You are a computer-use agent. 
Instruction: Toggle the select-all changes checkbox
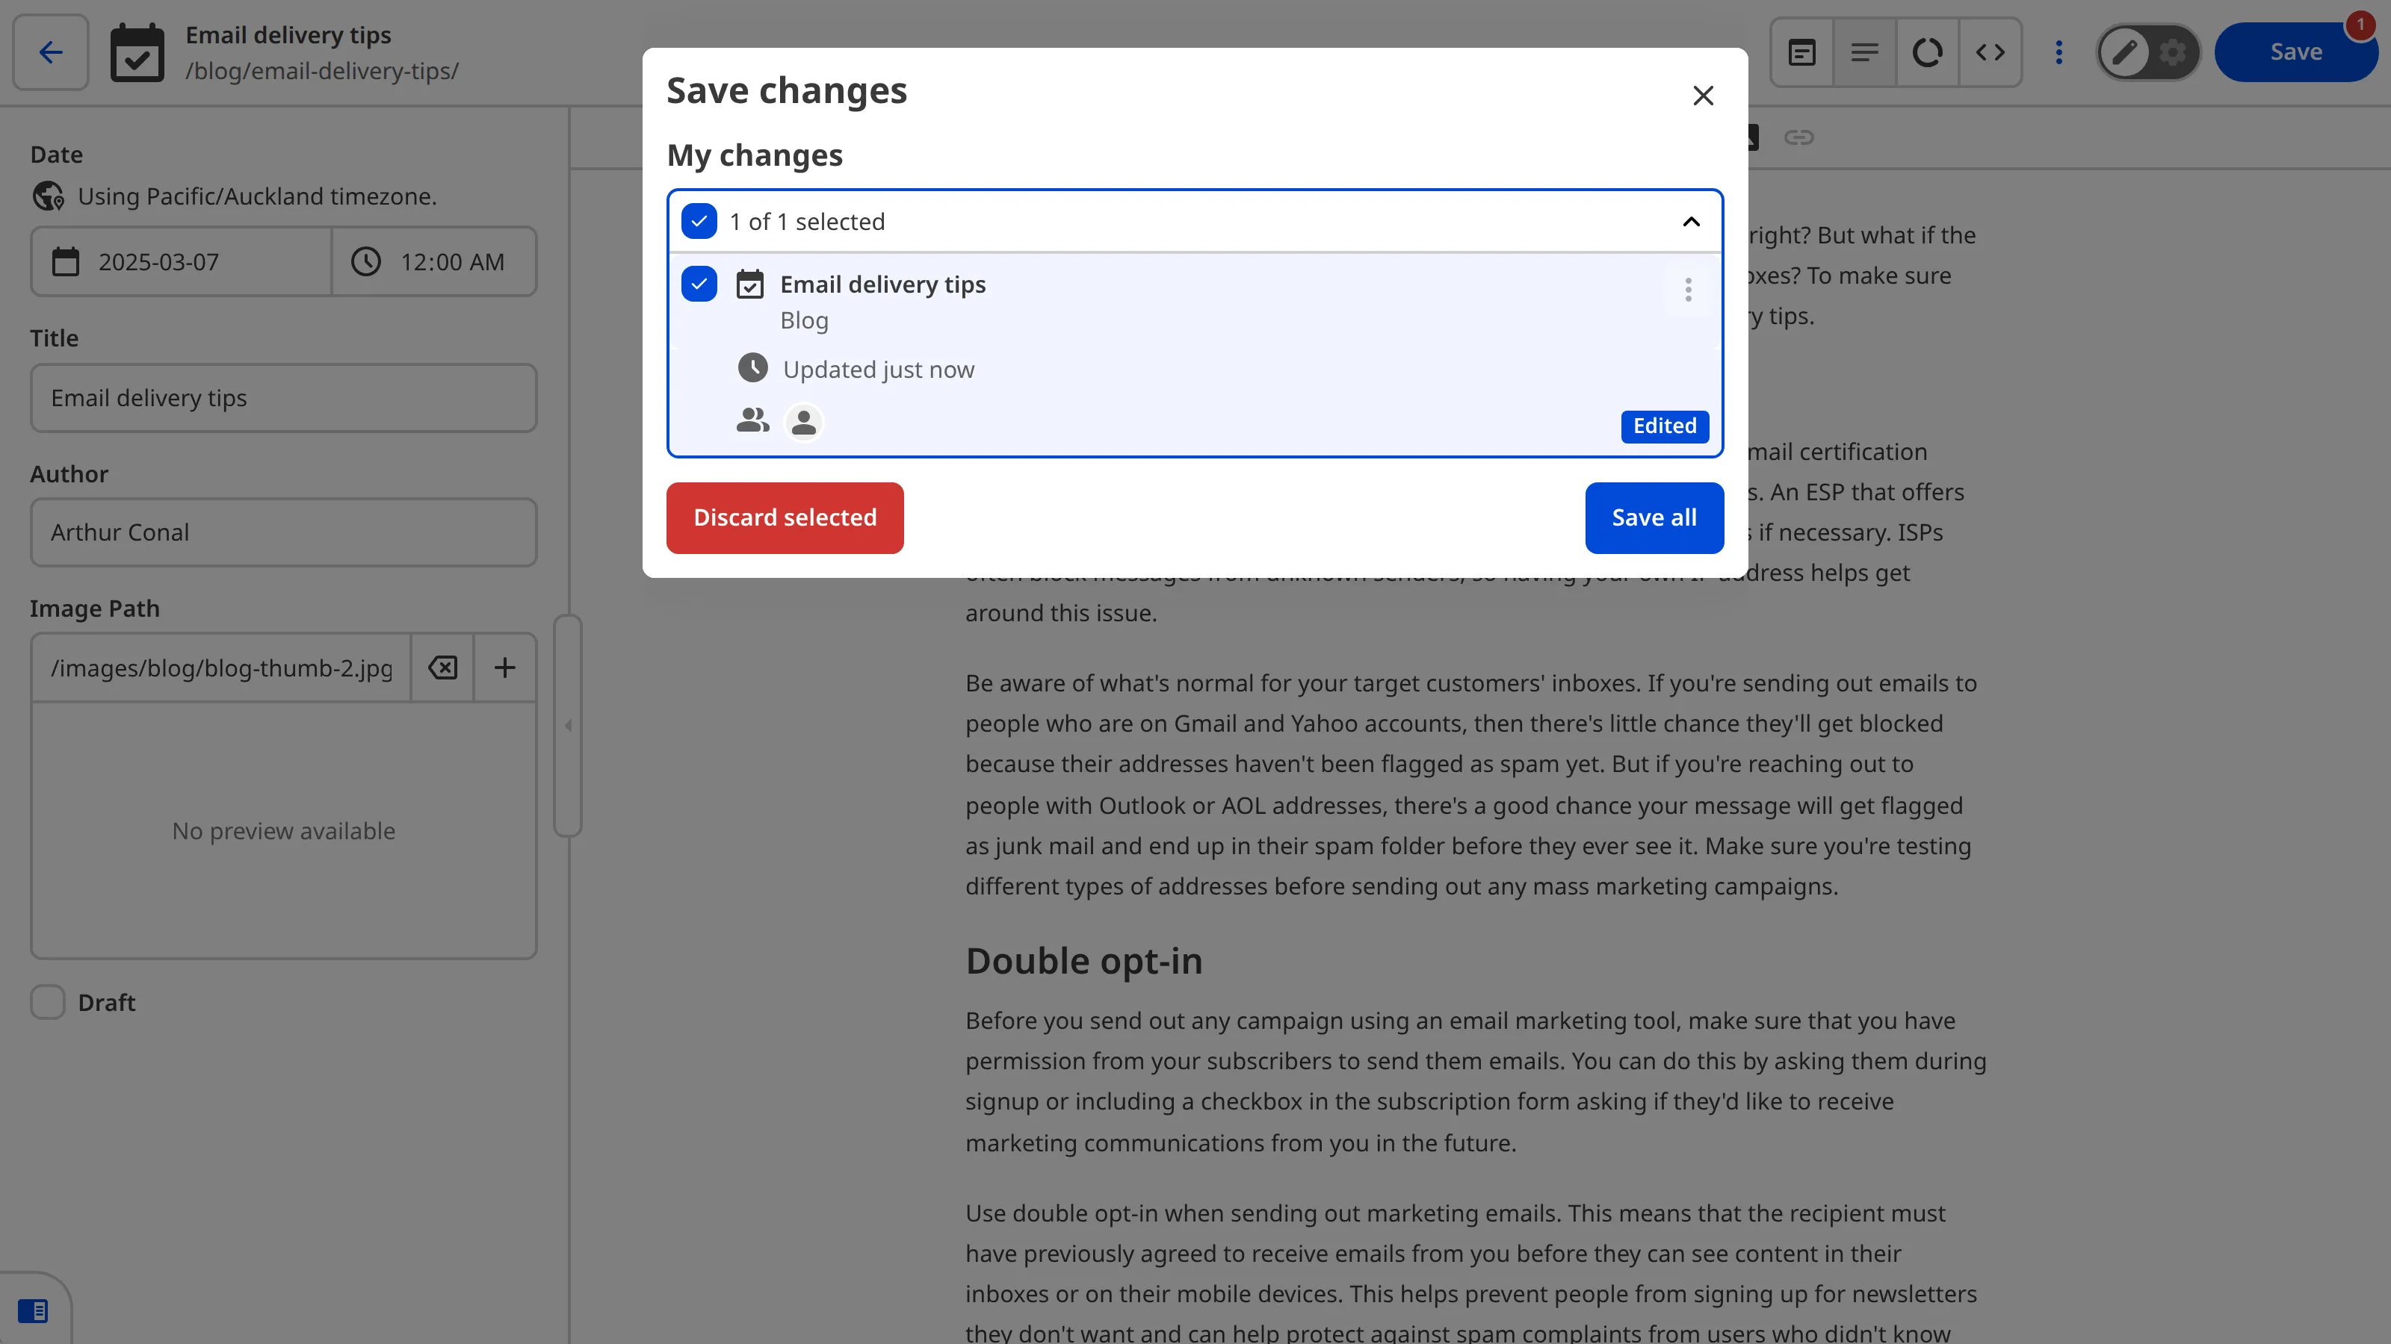tap(699, 222)
